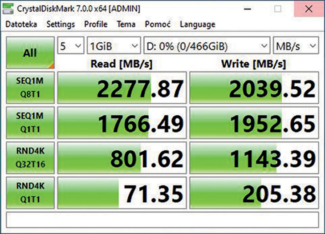Open the Pomoć menu
Viewport: 325px width, 234px height.
157,24
